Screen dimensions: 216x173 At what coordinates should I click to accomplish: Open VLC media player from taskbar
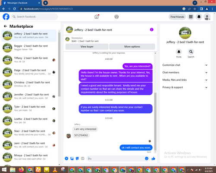(55, 170)
